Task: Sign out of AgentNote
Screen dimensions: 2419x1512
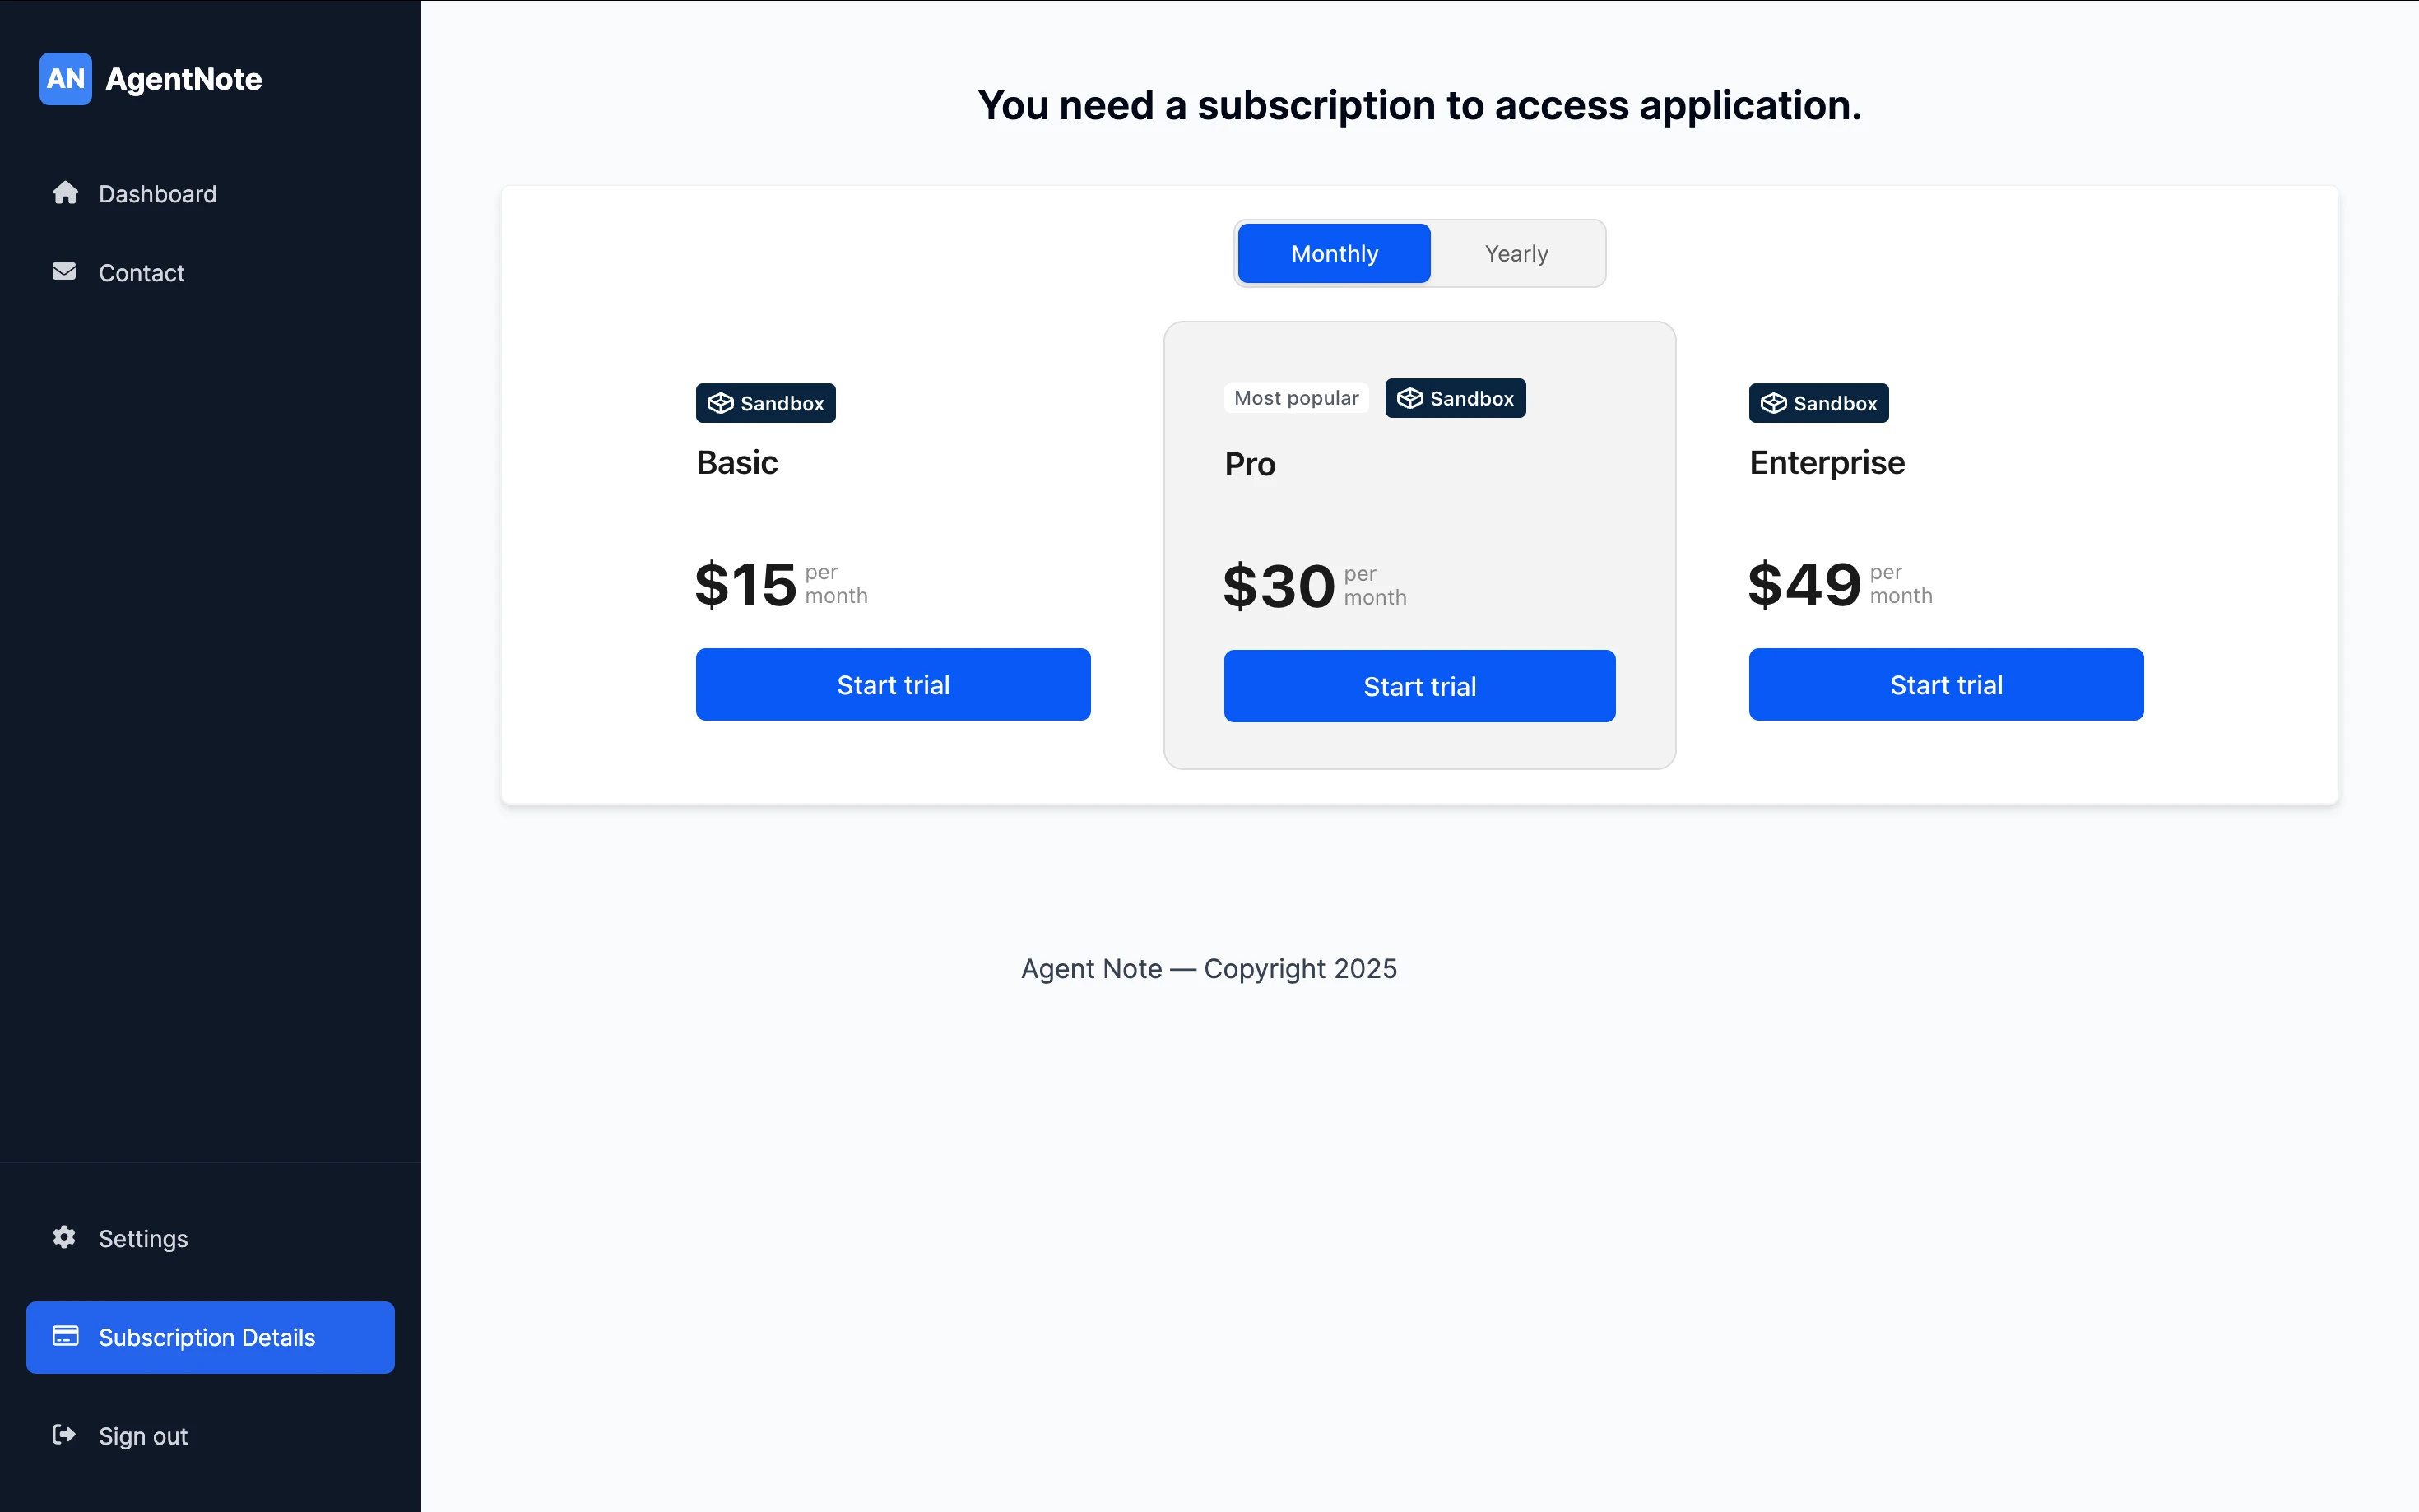Action: pyautogui.click(x=143, y=1436)
